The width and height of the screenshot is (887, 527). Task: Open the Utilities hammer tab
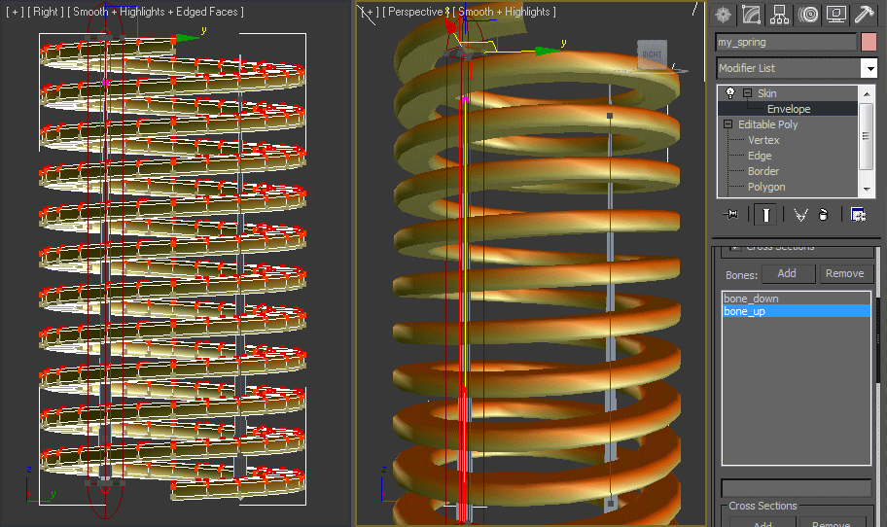(x=864, y=15)
